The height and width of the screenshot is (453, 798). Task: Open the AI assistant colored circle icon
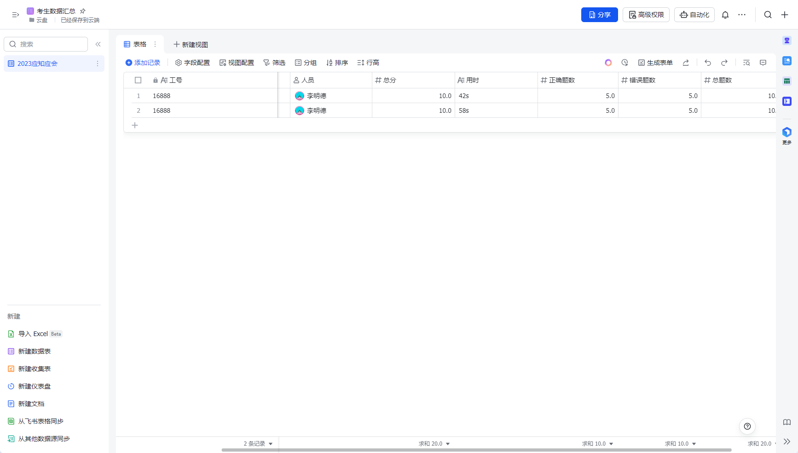608,63
